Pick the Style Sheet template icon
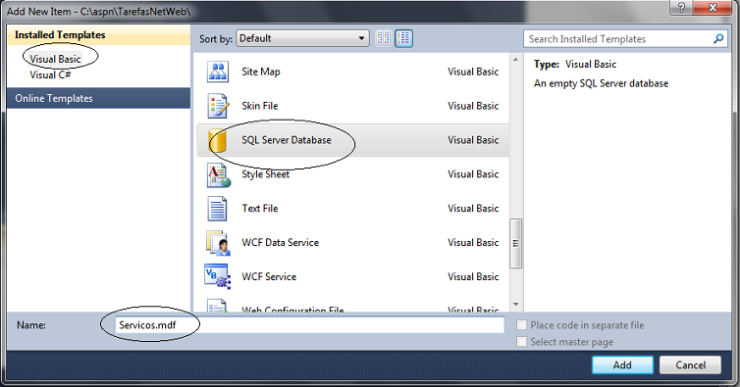 click(219, 174)
